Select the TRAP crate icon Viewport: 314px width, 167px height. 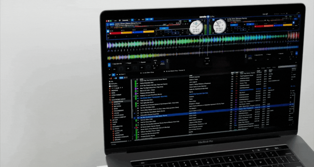(111, 124)
